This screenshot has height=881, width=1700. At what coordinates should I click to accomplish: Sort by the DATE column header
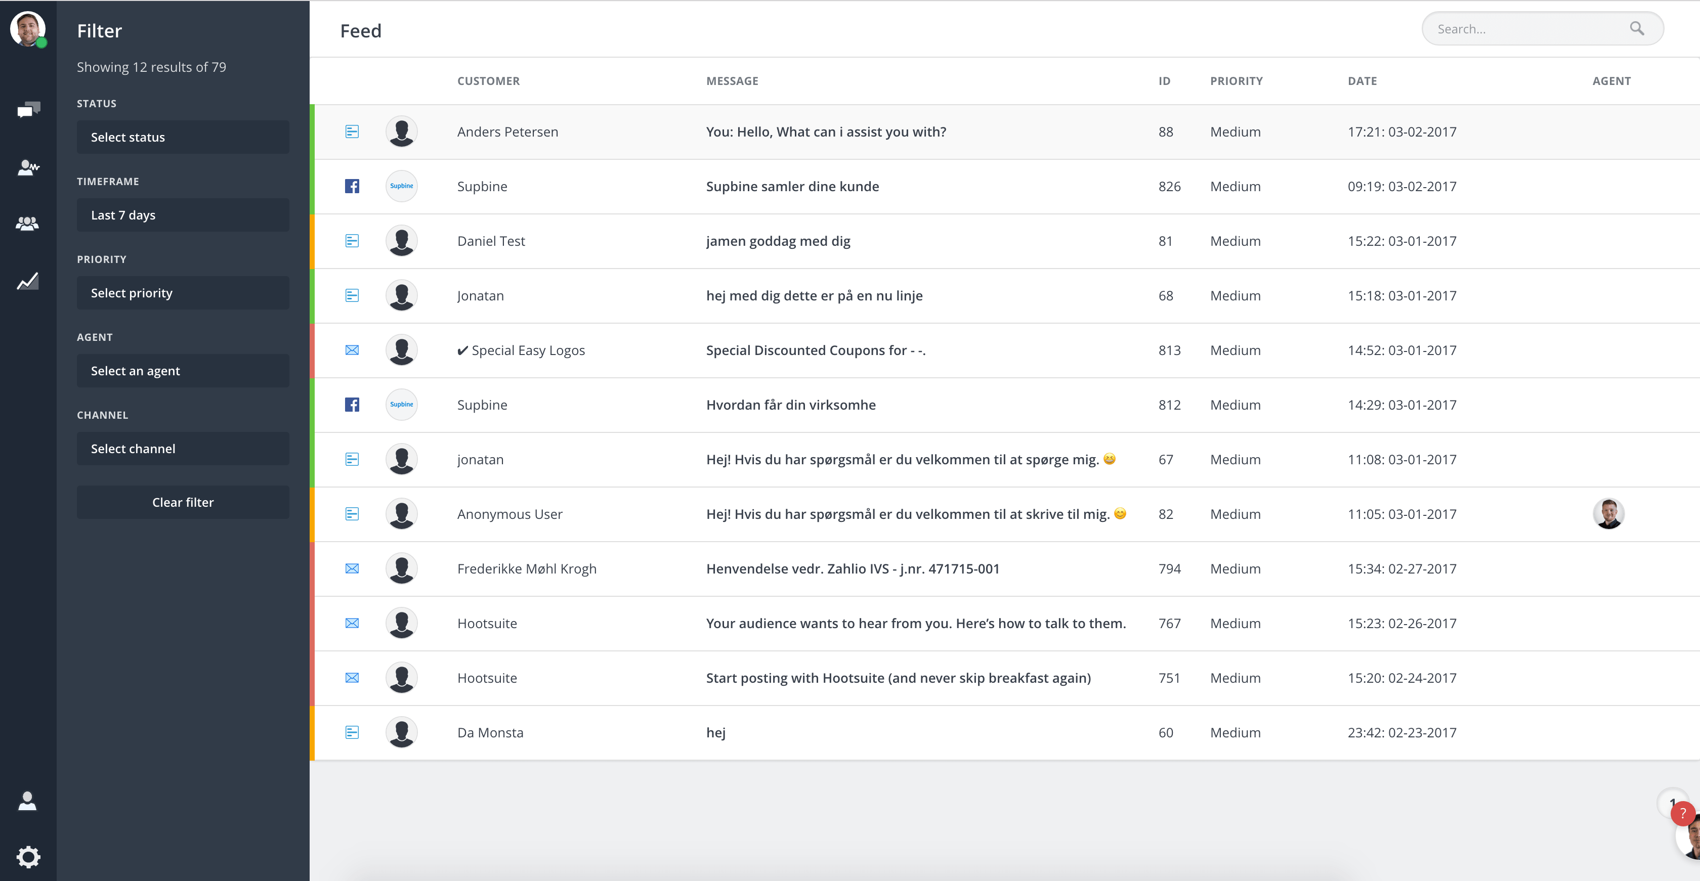pyautogui.click(x=1362, y=81)
